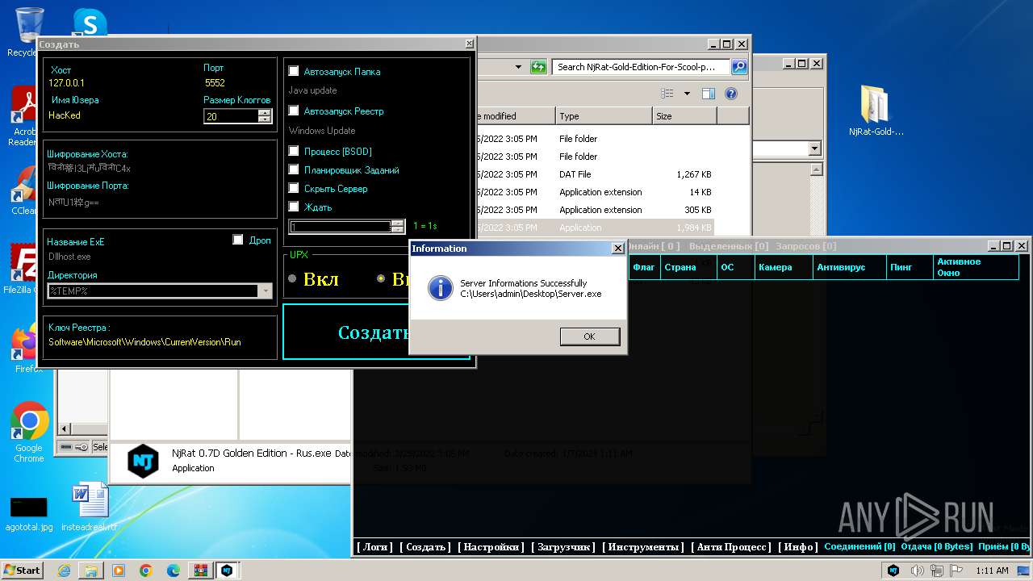Open the [ Настройки ] menu

click(x=491, y=547)
